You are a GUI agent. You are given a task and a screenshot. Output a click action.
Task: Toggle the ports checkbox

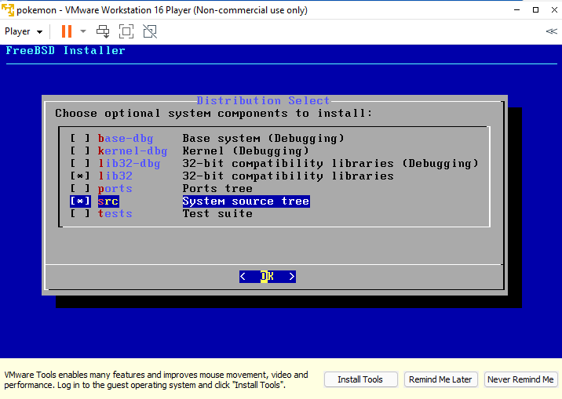80,188
